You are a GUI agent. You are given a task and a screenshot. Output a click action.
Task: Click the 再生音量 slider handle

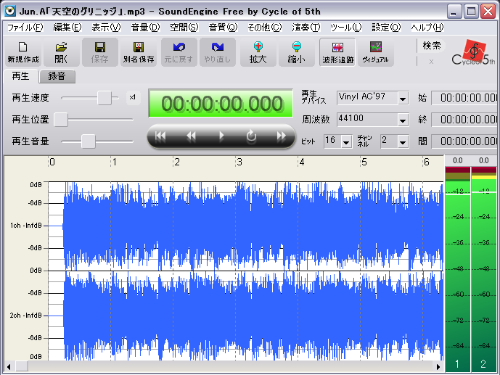pos(89,141)
